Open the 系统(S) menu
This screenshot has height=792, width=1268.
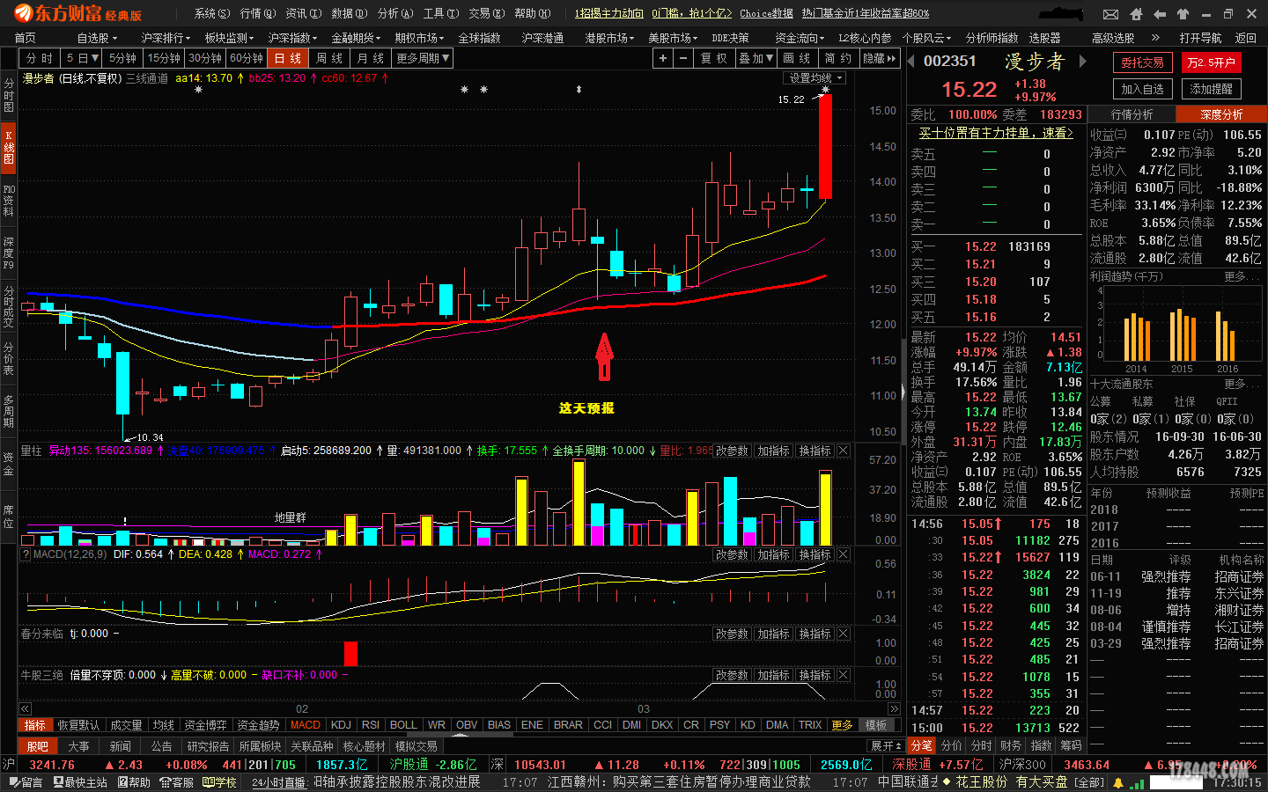[211, 14]
